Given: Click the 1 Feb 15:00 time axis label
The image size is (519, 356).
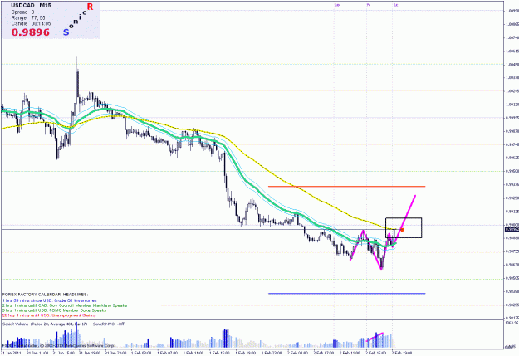Looking at the screenshot, I should (x=220, y=353).
